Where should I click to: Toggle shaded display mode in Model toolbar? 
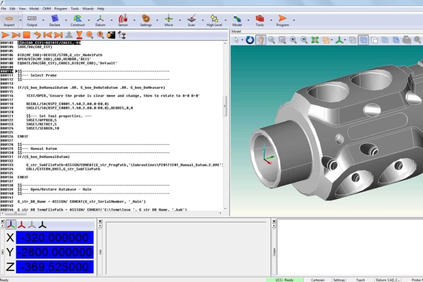[364, 40]
